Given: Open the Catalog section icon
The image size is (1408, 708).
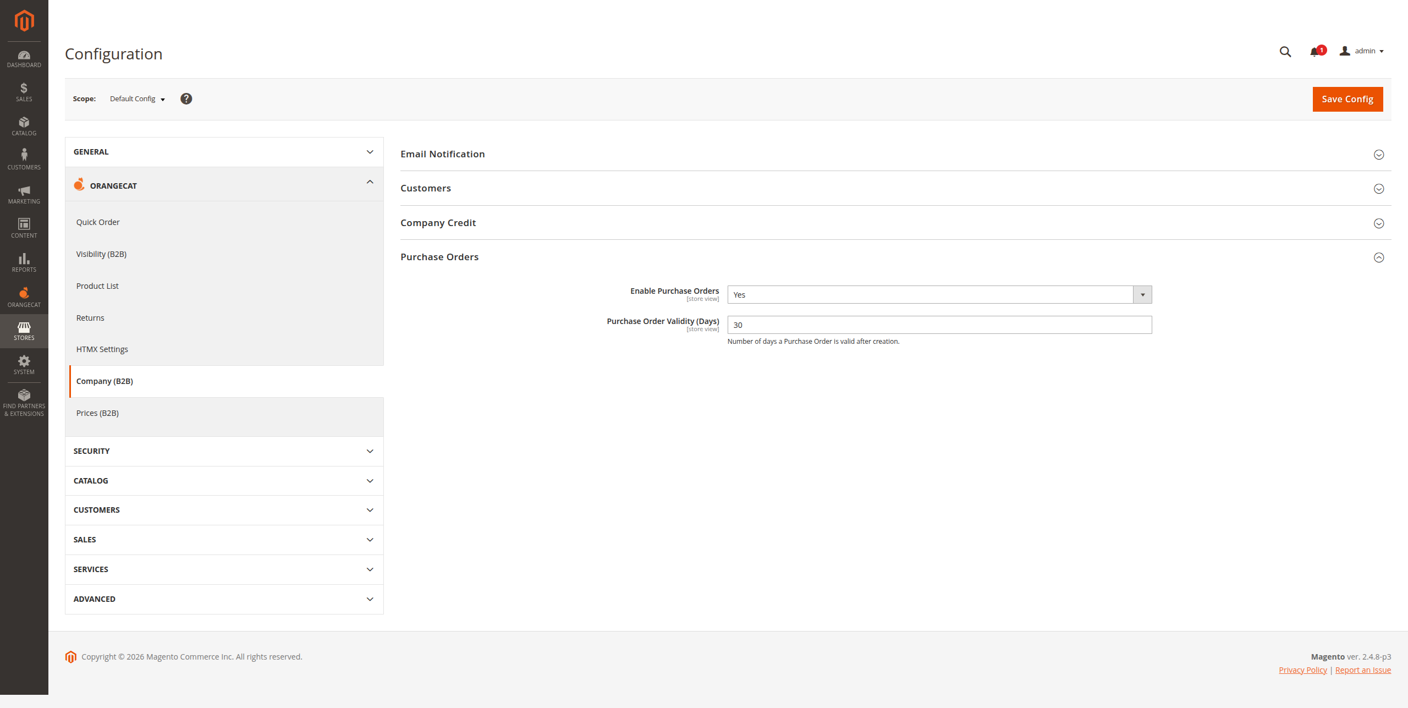Looking at the screenshot, I should pyautogui.click(x=24, y=125).
